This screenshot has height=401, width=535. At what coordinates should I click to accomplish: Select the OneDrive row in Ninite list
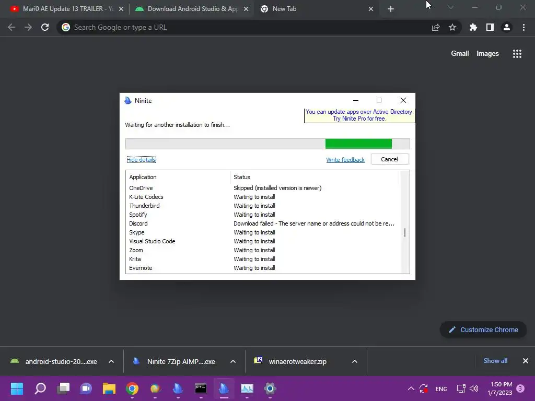[263, 188]
